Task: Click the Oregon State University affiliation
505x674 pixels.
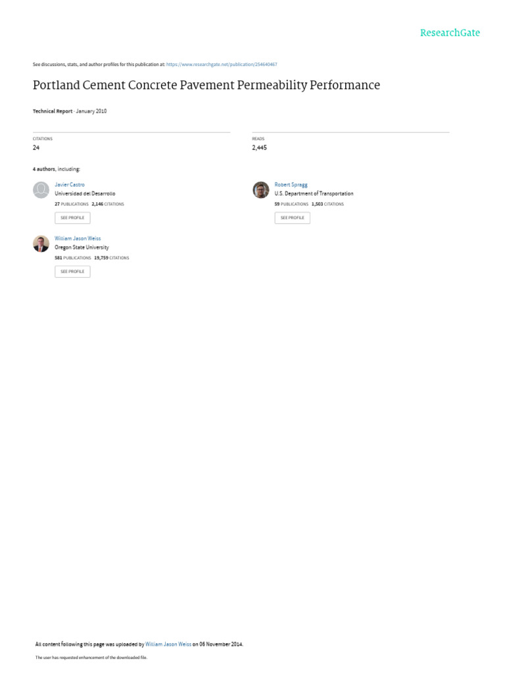Action: coord(82,247)
